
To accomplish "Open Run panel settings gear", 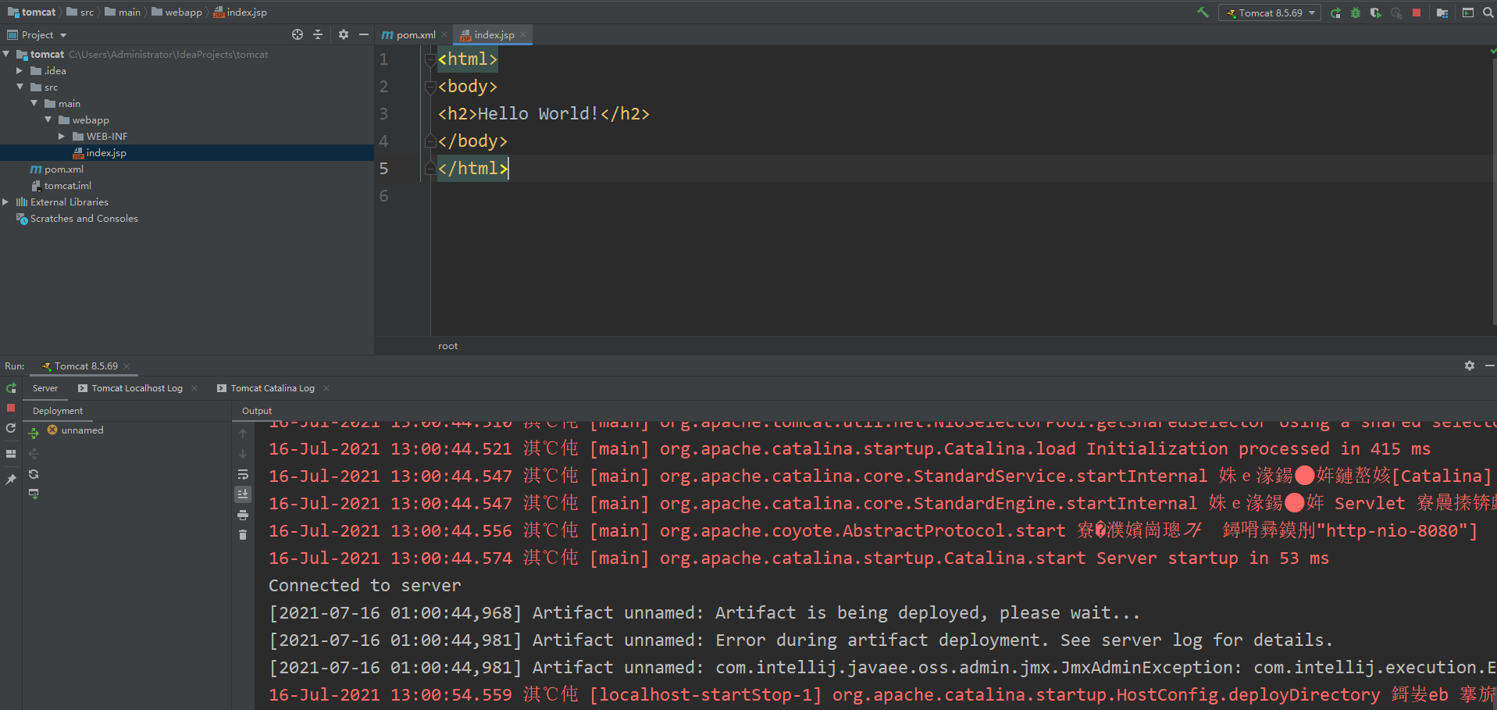I will (x=1470, y=366).
